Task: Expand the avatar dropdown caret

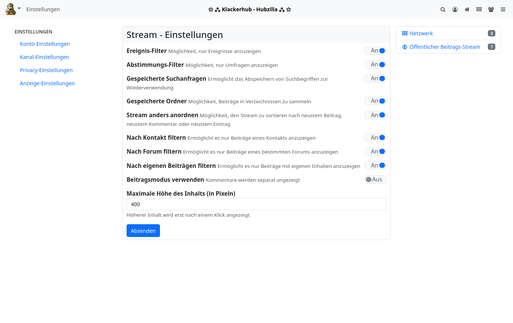Action: click(19, 8)
